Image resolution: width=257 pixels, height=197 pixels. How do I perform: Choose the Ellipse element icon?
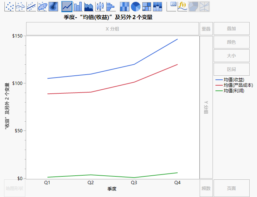click(x=42, y=7)
